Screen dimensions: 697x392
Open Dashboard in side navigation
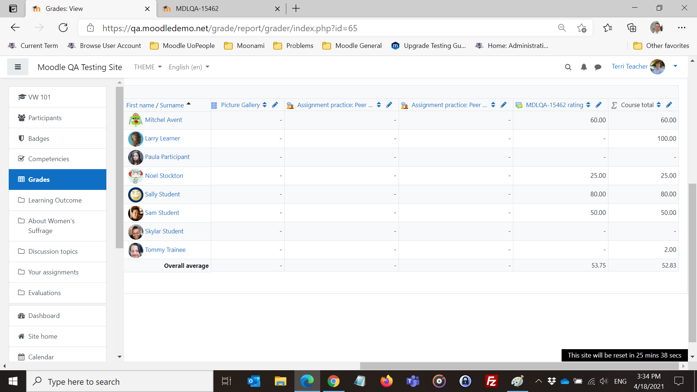pyautogui.click(x=57, y=316)
